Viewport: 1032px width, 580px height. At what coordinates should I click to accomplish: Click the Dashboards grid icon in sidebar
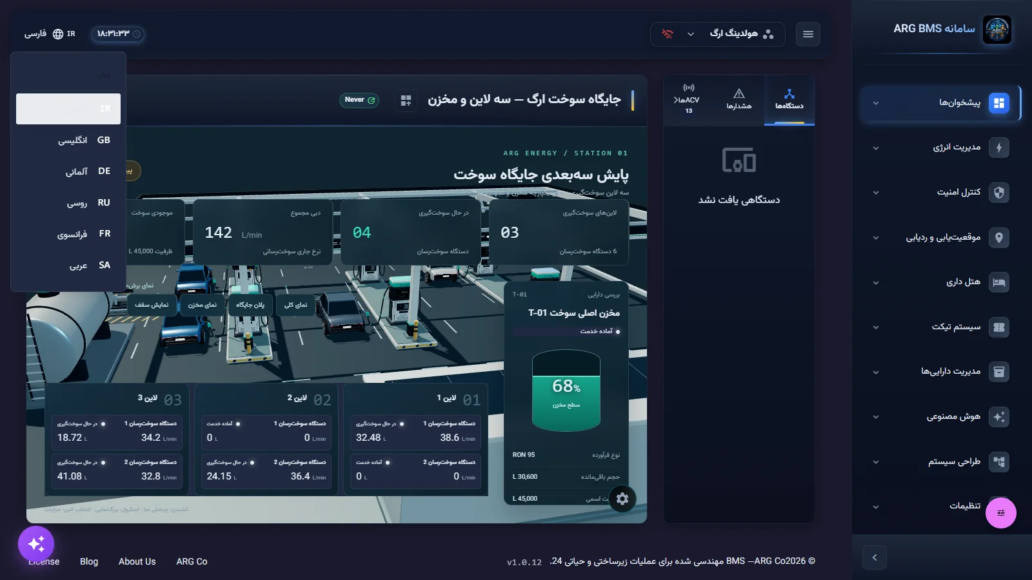click(999, 103)
